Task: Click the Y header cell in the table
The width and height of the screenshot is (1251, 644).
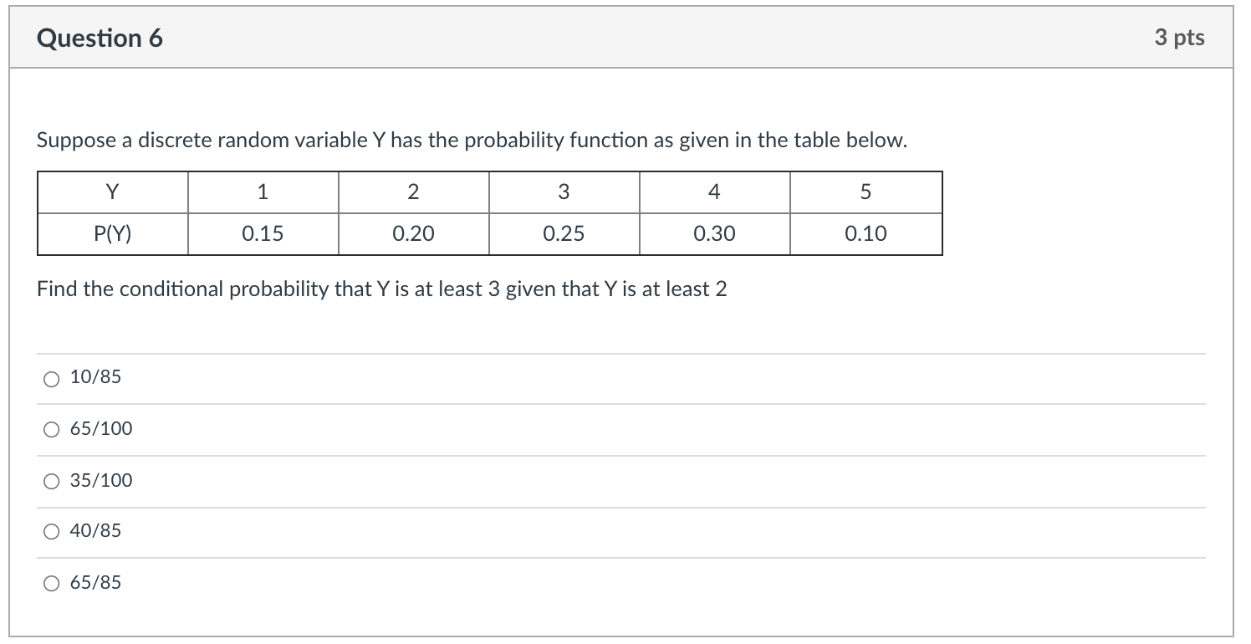Action: point(111,192)
